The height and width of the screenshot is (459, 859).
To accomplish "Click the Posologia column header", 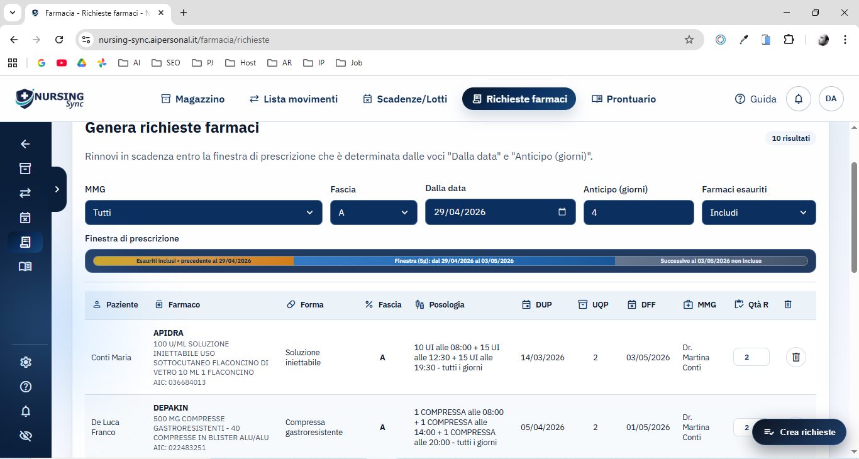I will pos(440,304).
